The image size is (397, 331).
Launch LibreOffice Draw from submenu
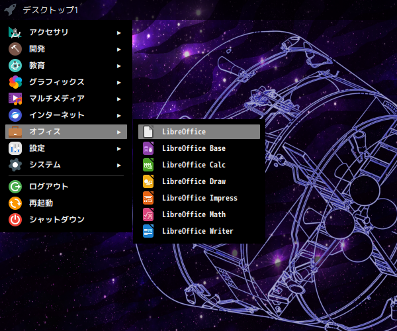click(x=199, y=181)
